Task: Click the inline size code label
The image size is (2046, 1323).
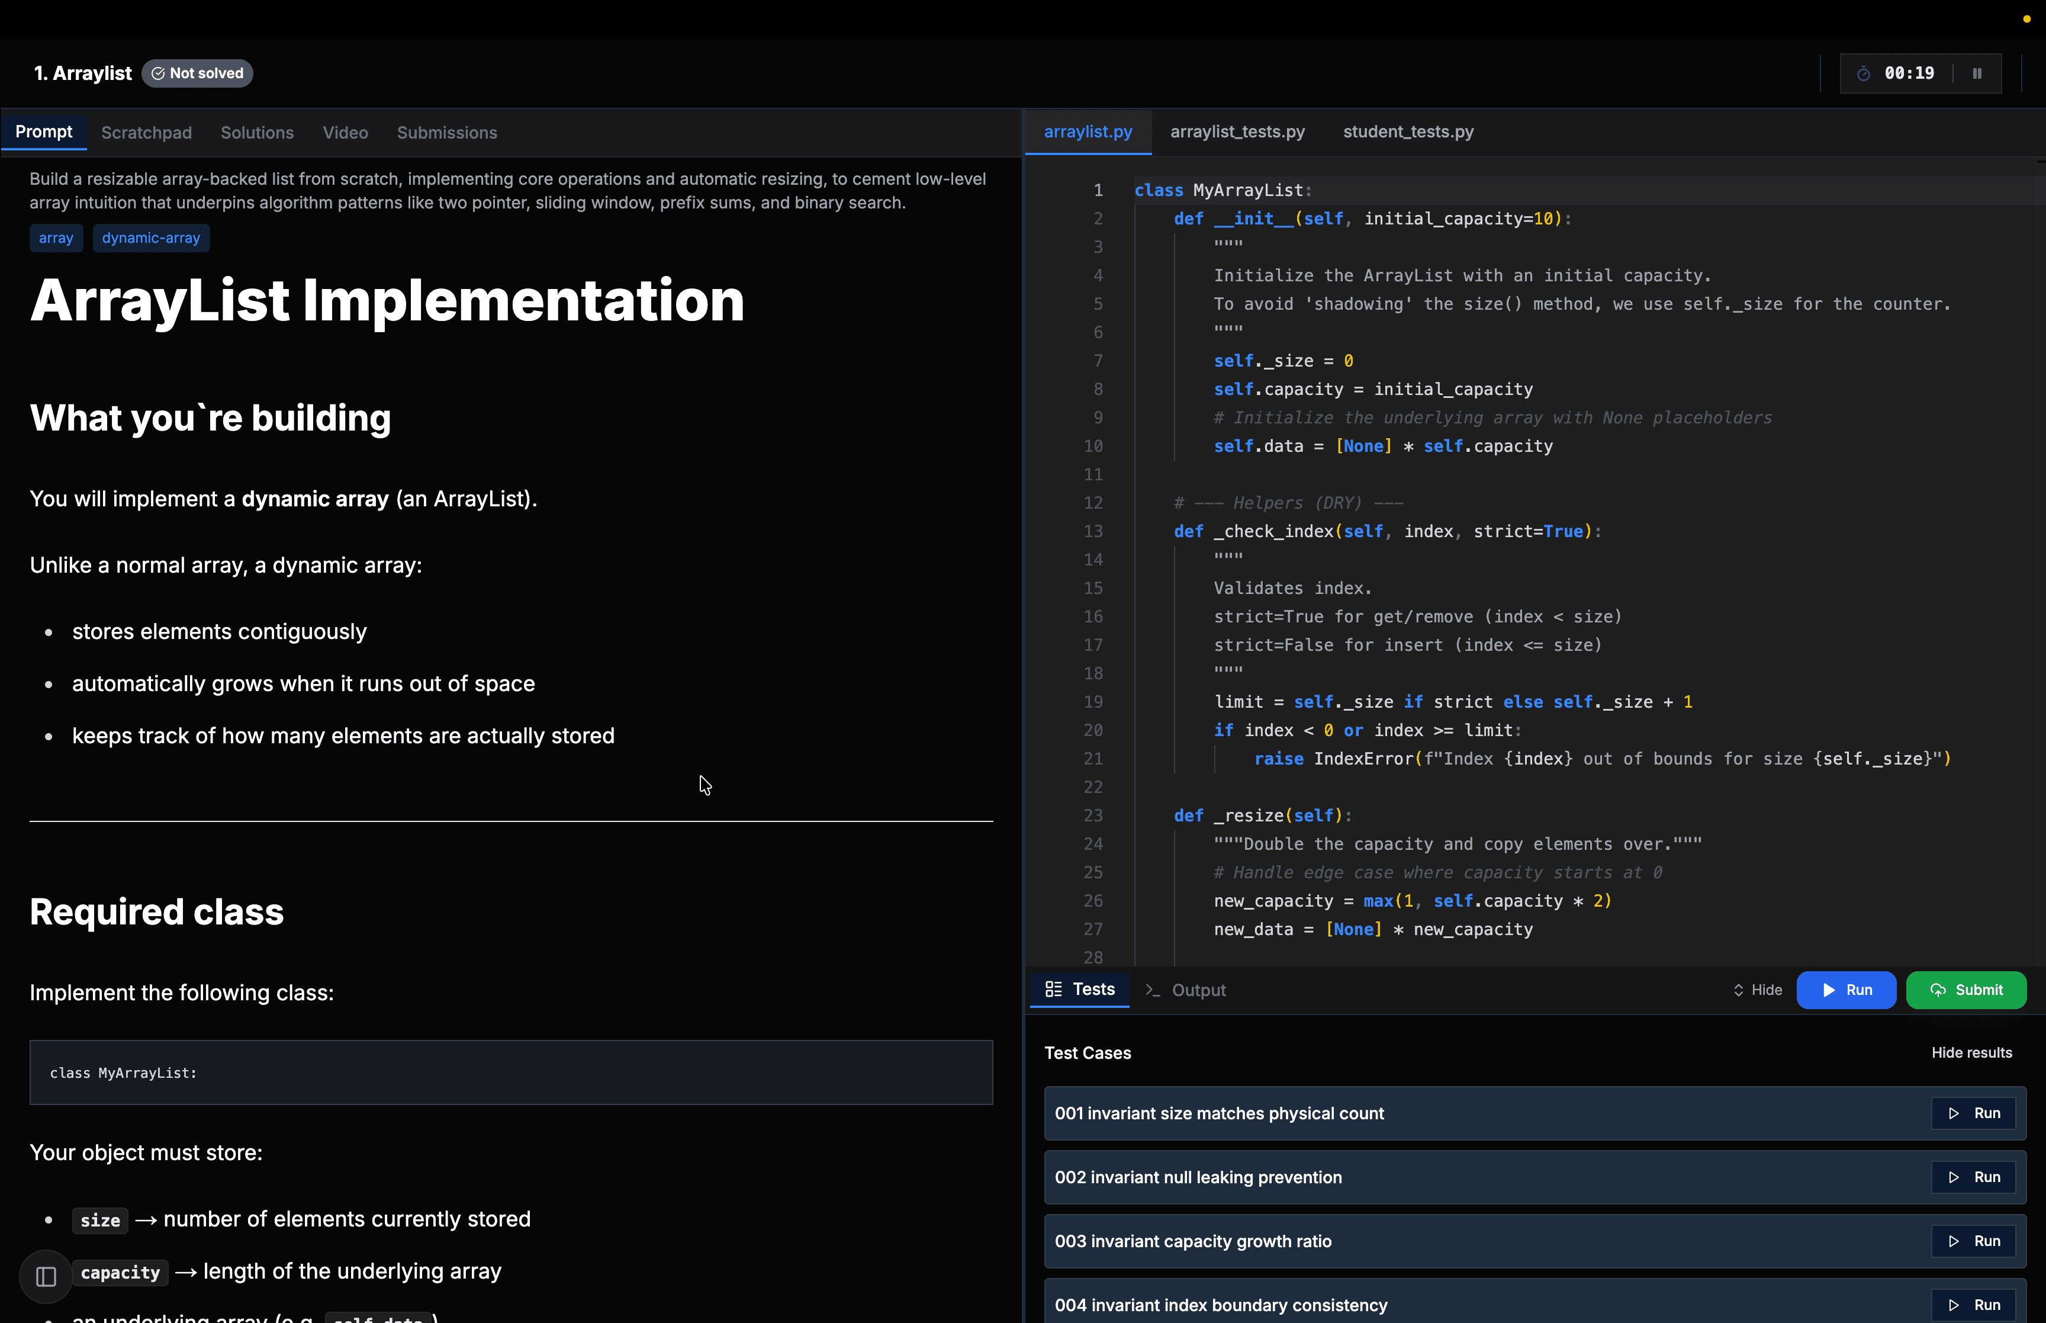Action: point(101,1221)
